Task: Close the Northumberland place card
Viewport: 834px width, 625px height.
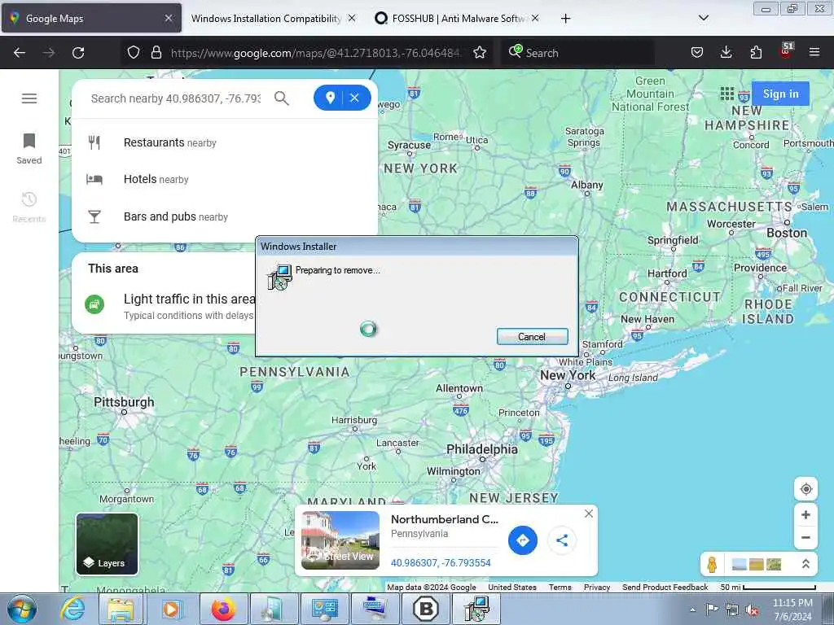Action: pyautogui.click(x=588, y=514)
